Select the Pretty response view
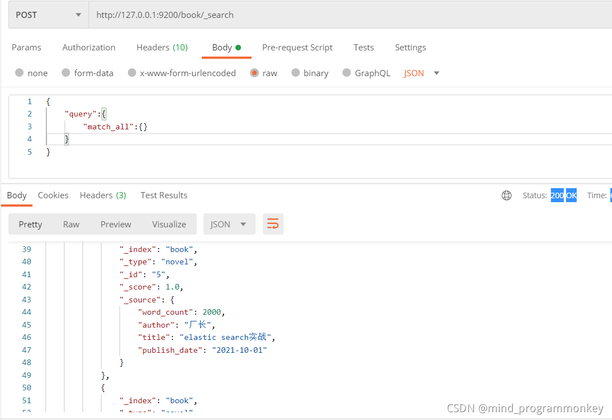Image resolution: width=612 pixels, height=420 pixels. (x=30, y=224)
